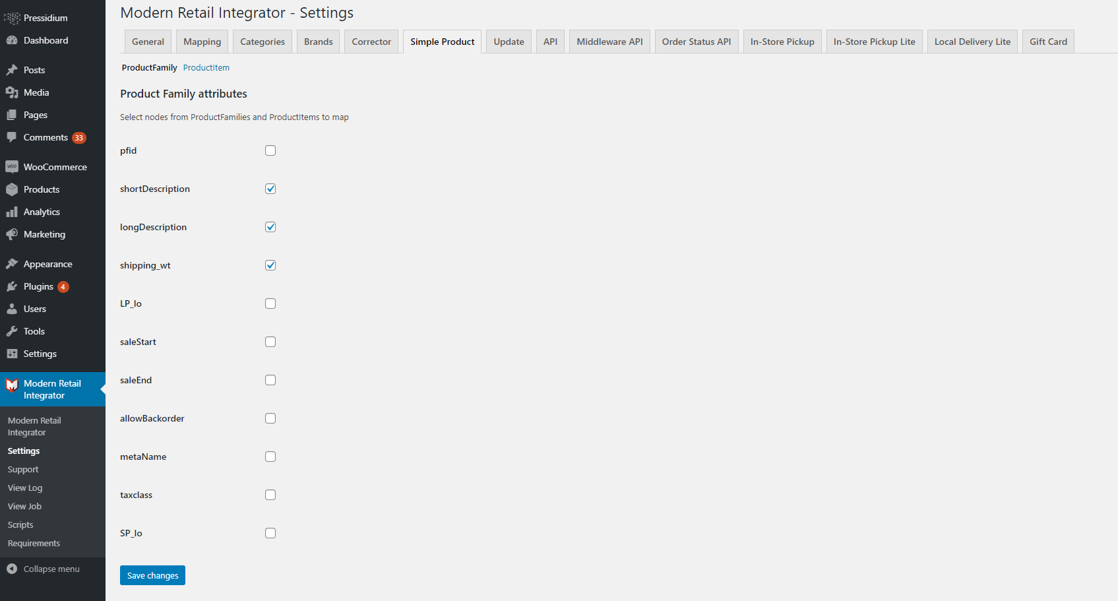
Task: Open the Appearance menu label
Action: (48, 264)
